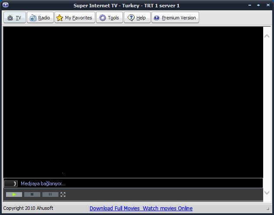
Task: Open the Help menu
Action: (137, 18)
